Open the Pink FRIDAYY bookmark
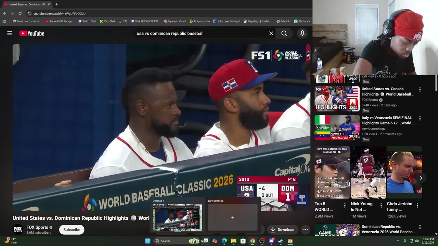 pyautogui.click(x=145, y=21)
